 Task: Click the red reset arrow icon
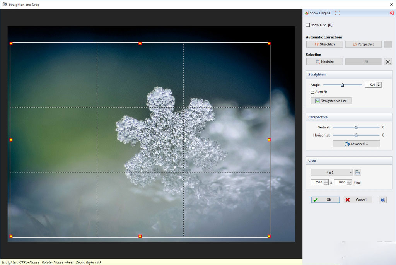point(392,13)
